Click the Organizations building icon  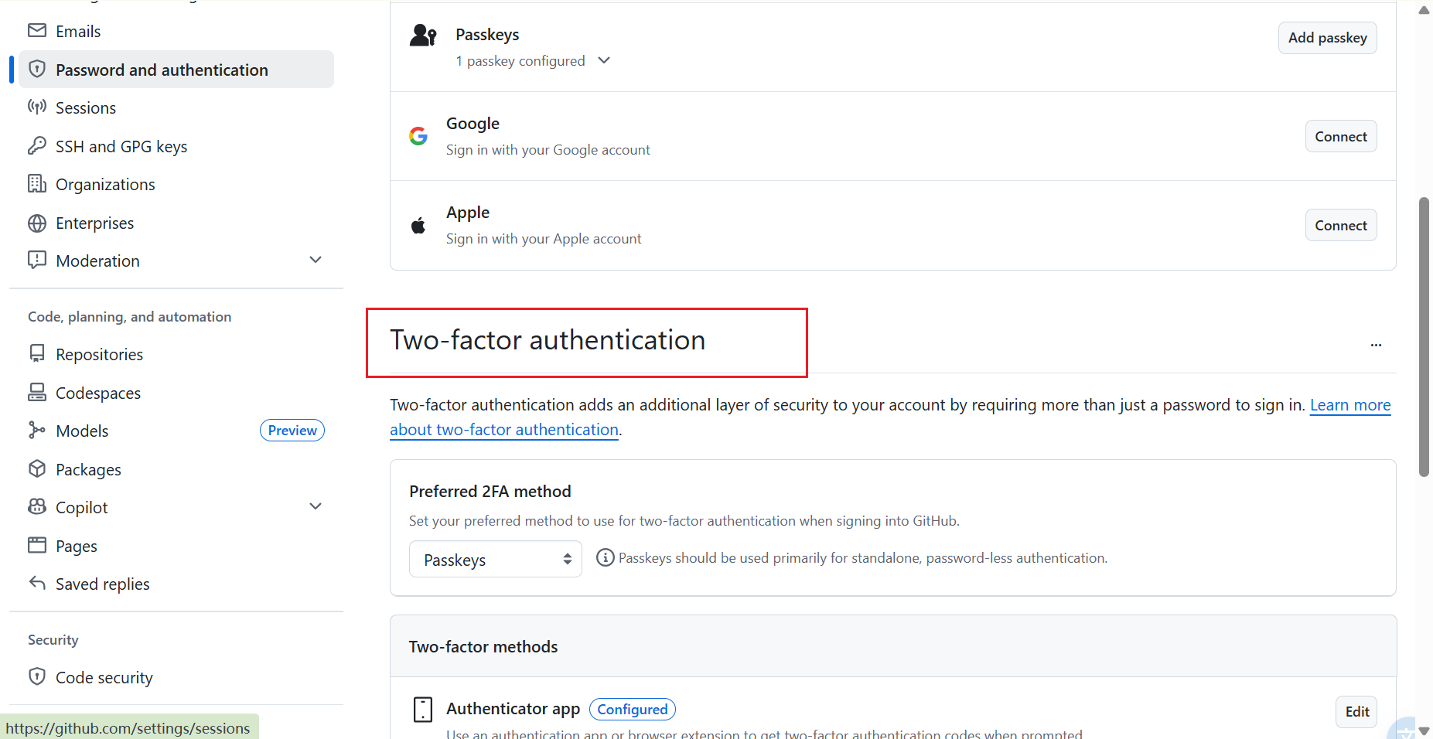click(x=37, y=184)
